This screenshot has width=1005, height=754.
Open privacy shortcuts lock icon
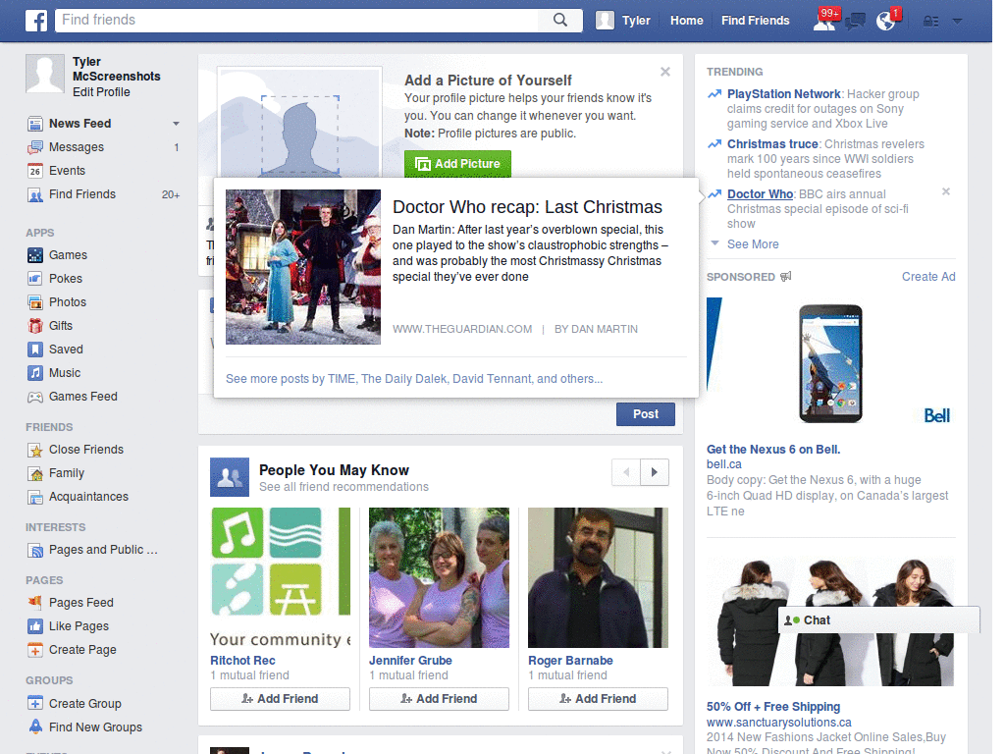point(930,22)
